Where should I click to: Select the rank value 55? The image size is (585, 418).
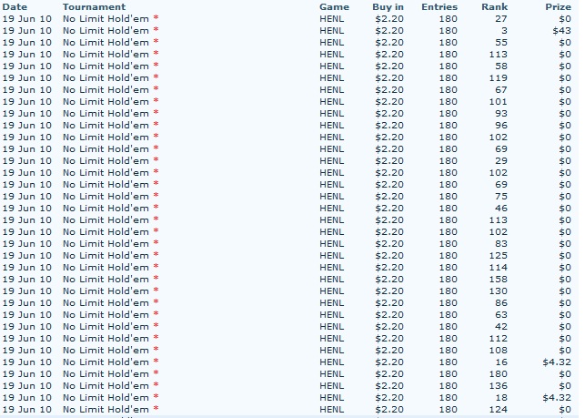(501, 43)
